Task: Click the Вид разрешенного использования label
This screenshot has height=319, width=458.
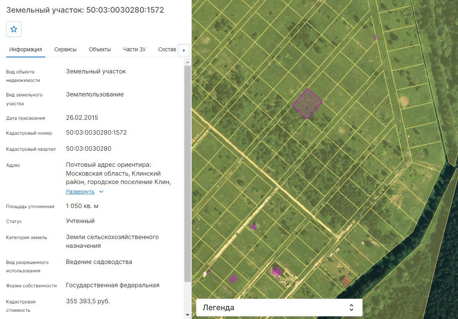Action: pos(27,267)
